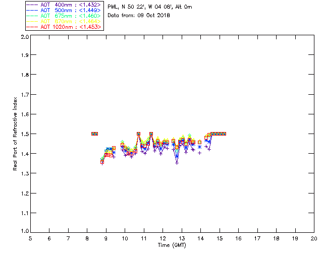323x258 pixels.
Task: Click the y-axis tick label '1.3'
Action: click(x=25, y=173)
